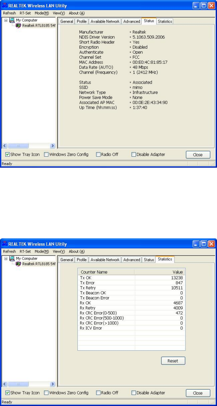This screenshot has width=217, height=406.
Task: Select the Advanced tab in the Statistics window
Action: (x=132, y=260)
